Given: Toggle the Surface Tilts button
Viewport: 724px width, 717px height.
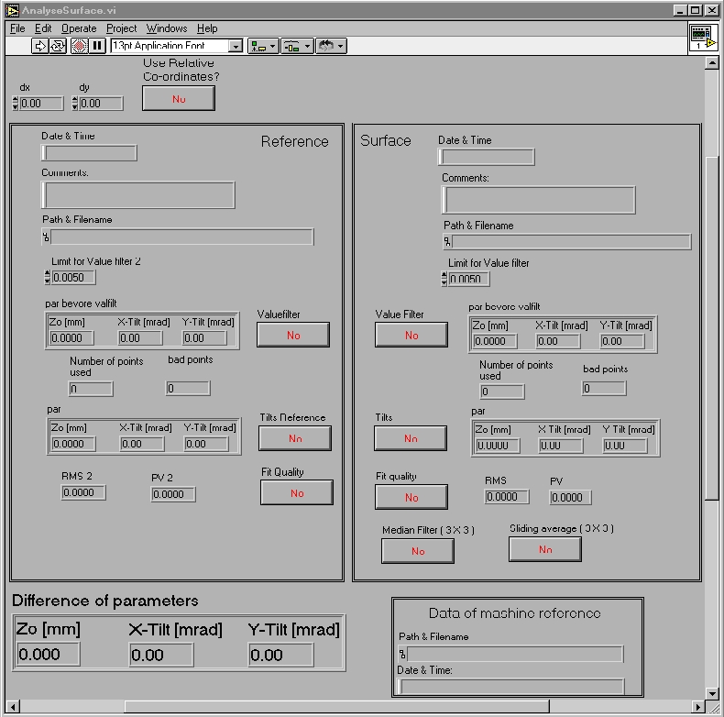Looking at the screenshot, I should pyautogui.click(x=411, y=438).
